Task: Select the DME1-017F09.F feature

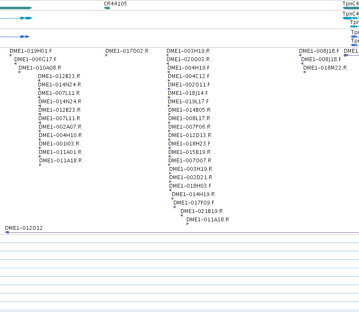Action: point(194,203)
